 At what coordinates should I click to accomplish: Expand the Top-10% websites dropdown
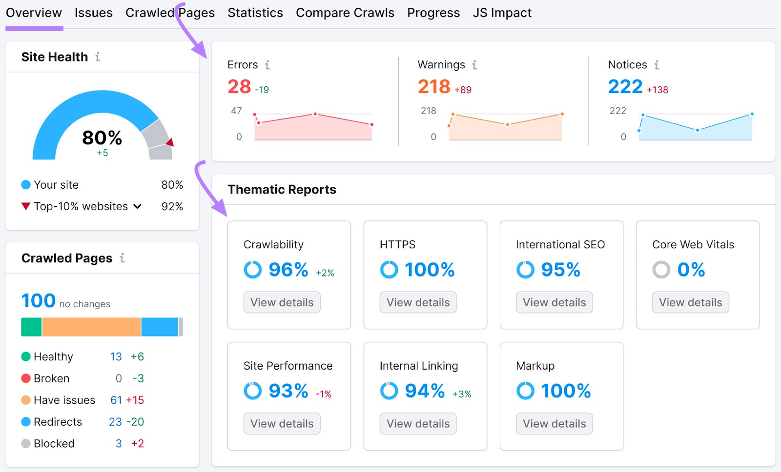coord(137,206)
